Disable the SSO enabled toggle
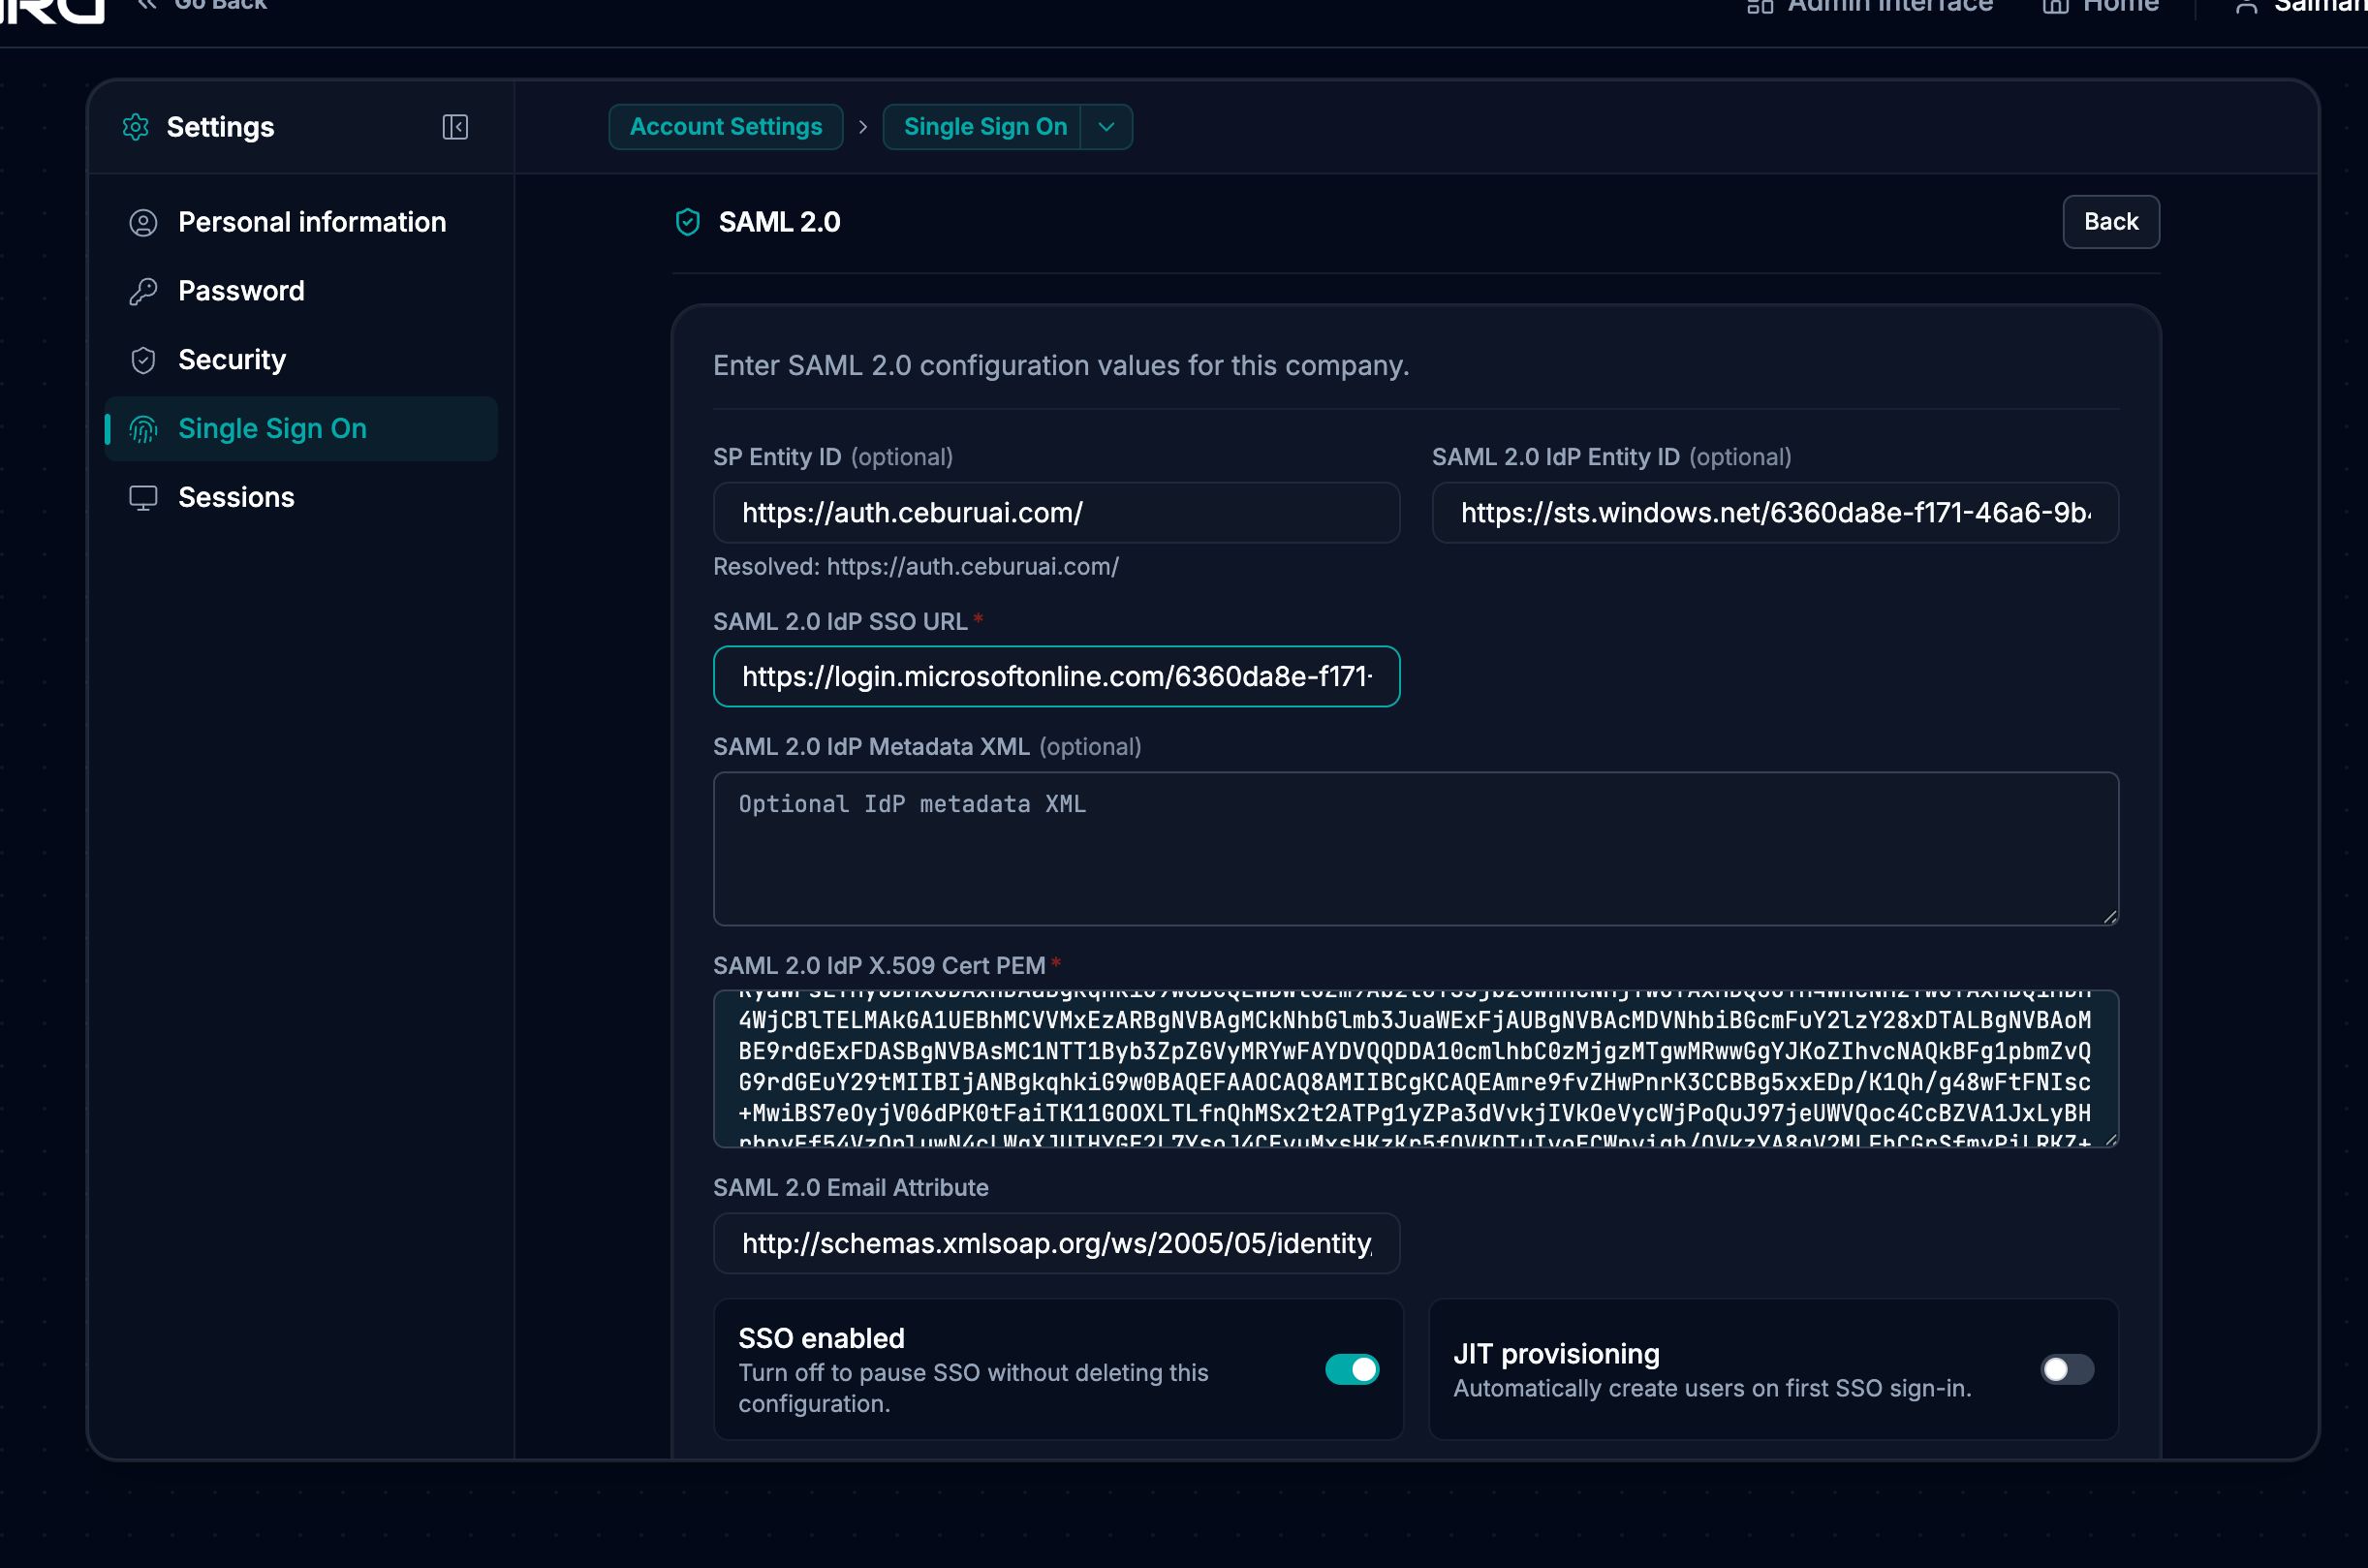The image size is (2368, 1568). 1353,1369
